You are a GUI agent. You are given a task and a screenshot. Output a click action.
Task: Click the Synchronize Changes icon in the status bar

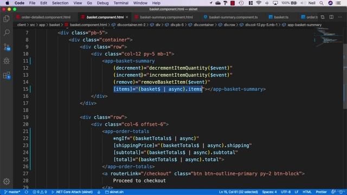[27, 192]
